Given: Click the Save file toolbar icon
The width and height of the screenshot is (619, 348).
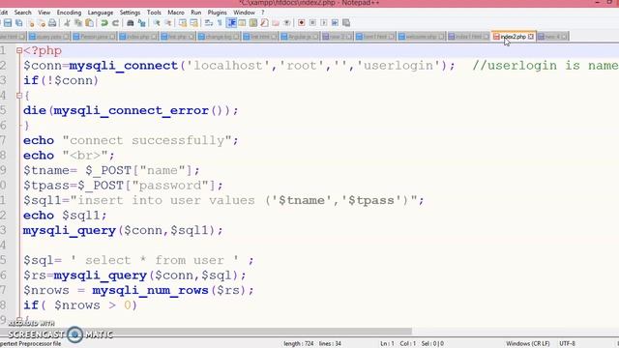Looking at the screenshot, I should (8, 23).
